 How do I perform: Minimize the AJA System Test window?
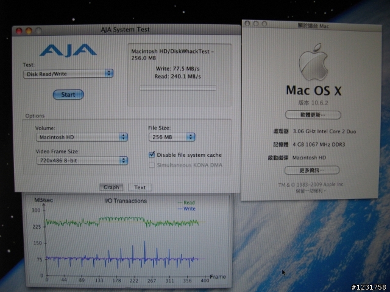click(x=29, y=31)
